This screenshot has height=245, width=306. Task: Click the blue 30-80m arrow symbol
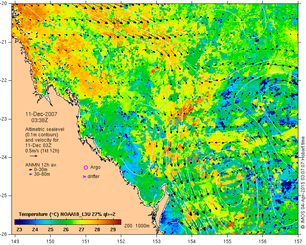31,175
